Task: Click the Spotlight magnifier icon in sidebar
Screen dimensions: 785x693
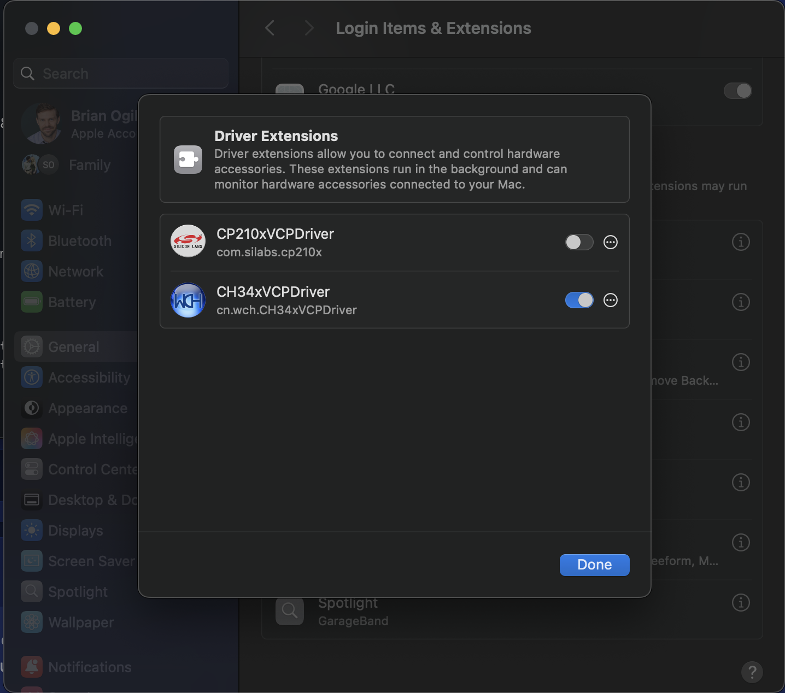Action: [x=32, y=592]
